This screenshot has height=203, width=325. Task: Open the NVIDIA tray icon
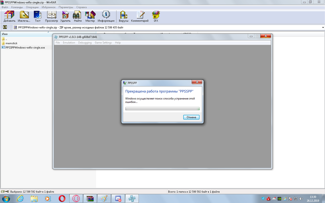(279, 199)
